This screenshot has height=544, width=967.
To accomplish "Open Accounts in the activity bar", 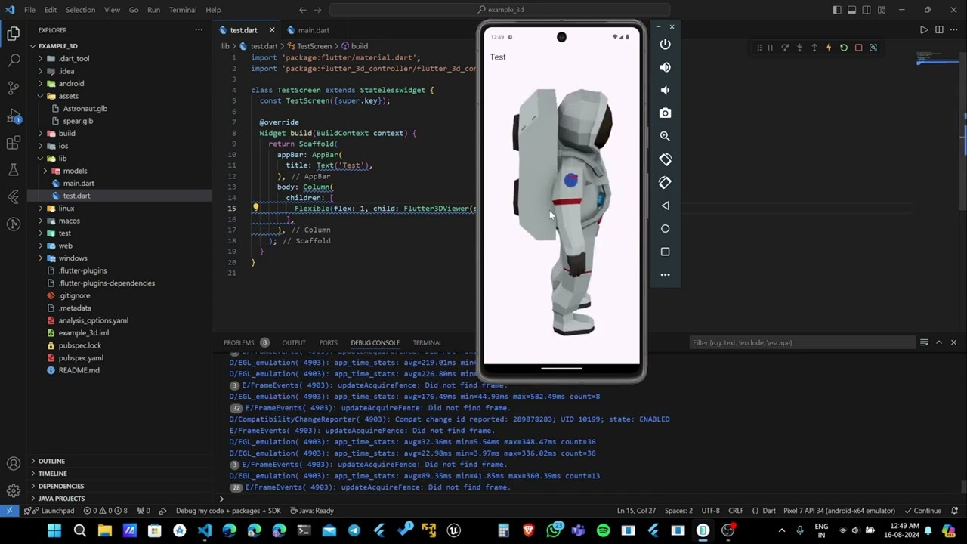I will (x=14, y=464).
